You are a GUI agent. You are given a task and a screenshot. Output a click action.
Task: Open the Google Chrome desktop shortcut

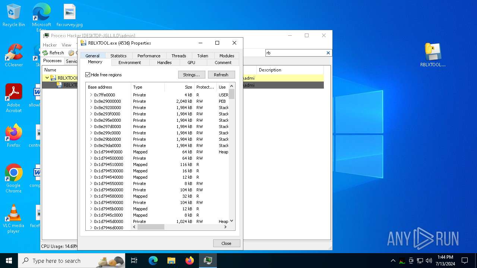[14, 179]
